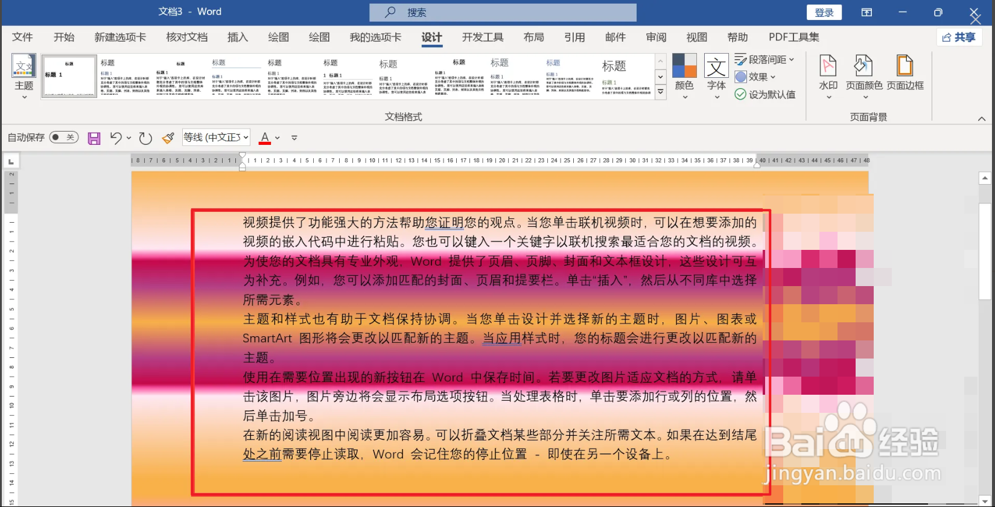Click the search (搜索) box
This screenshot has width=995, height=507.
[503, 12]
